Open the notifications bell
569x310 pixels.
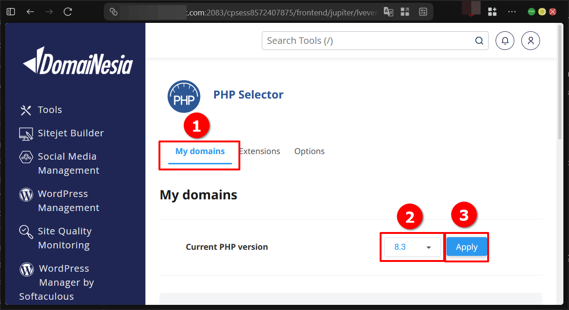click(504, 41)
